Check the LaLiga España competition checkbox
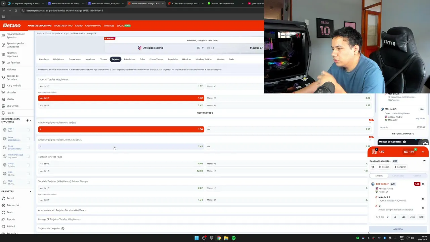 click(28, 165)
